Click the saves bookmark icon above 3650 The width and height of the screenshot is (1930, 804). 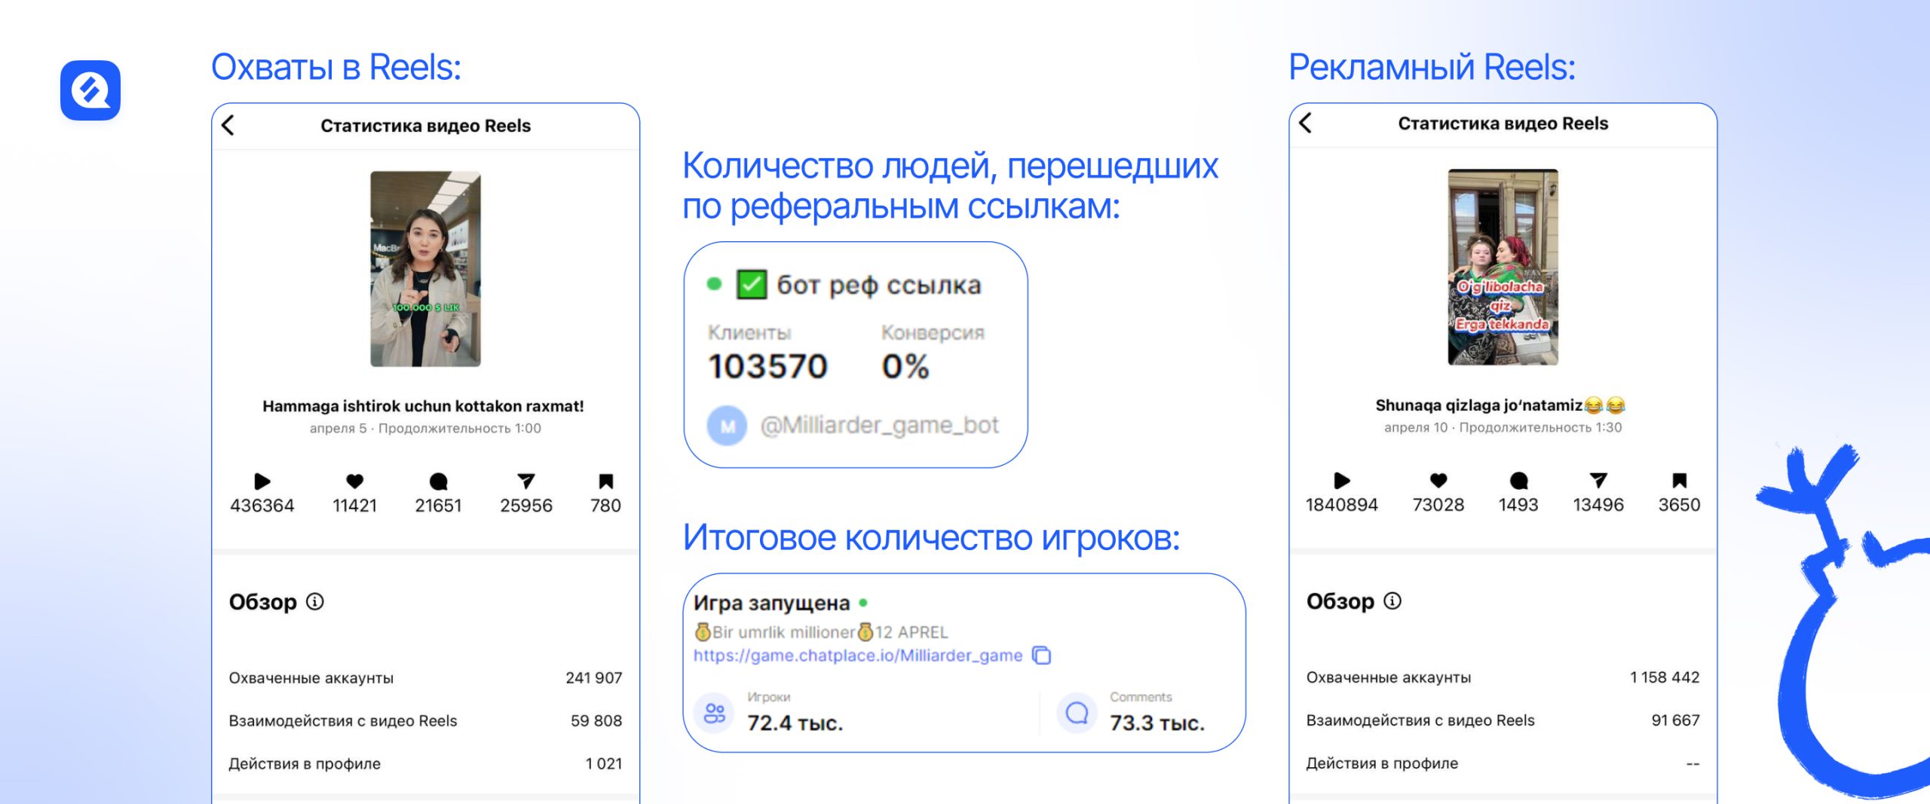[x=1679, y=481]
